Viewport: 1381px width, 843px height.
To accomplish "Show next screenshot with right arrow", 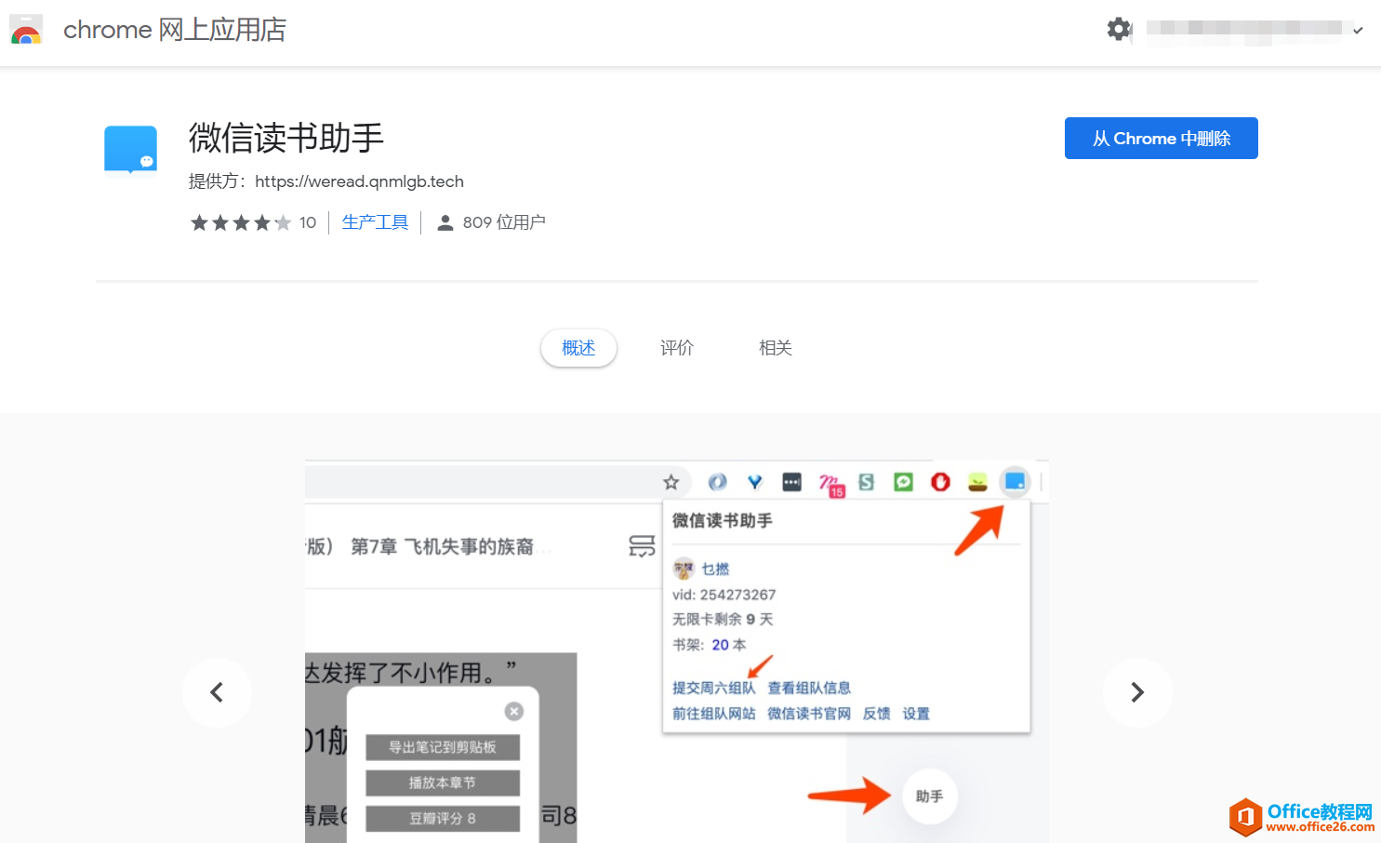I will (1136, 692).
